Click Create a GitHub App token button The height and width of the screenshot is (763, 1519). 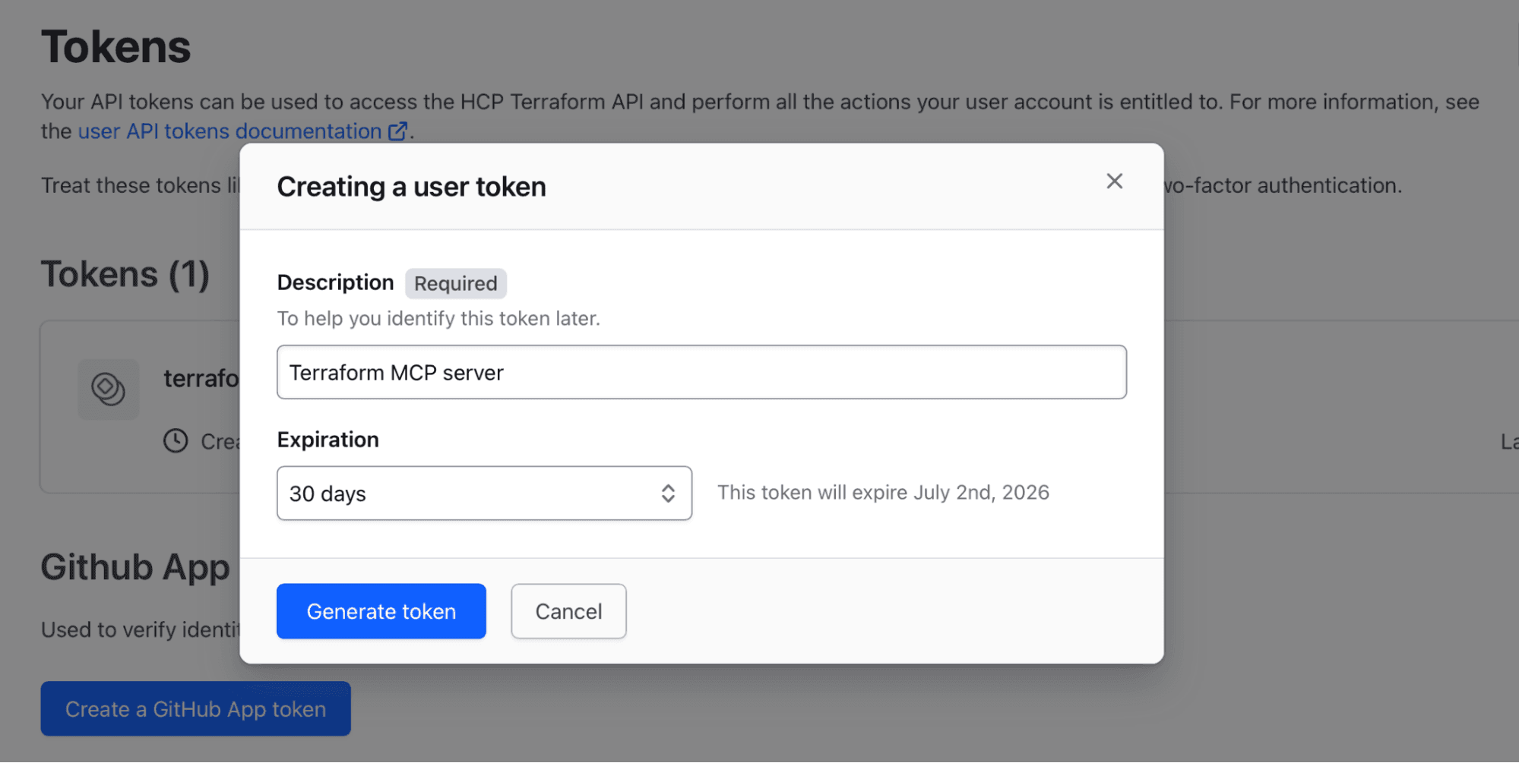[x=195, y=709]
